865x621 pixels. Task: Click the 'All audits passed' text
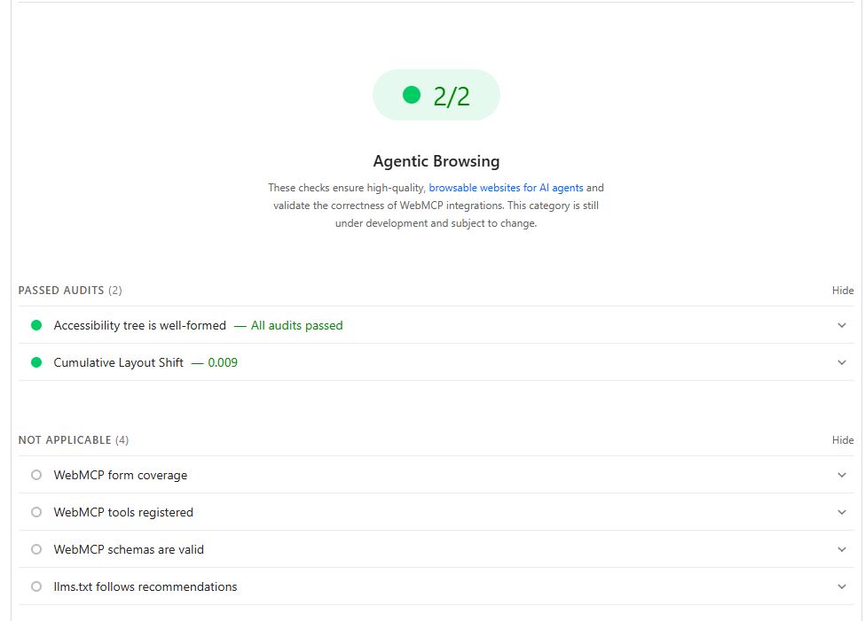coord(297,326)
